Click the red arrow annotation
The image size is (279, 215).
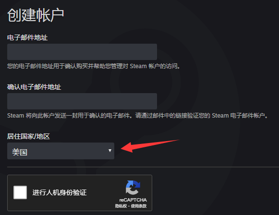click(150, 146)
